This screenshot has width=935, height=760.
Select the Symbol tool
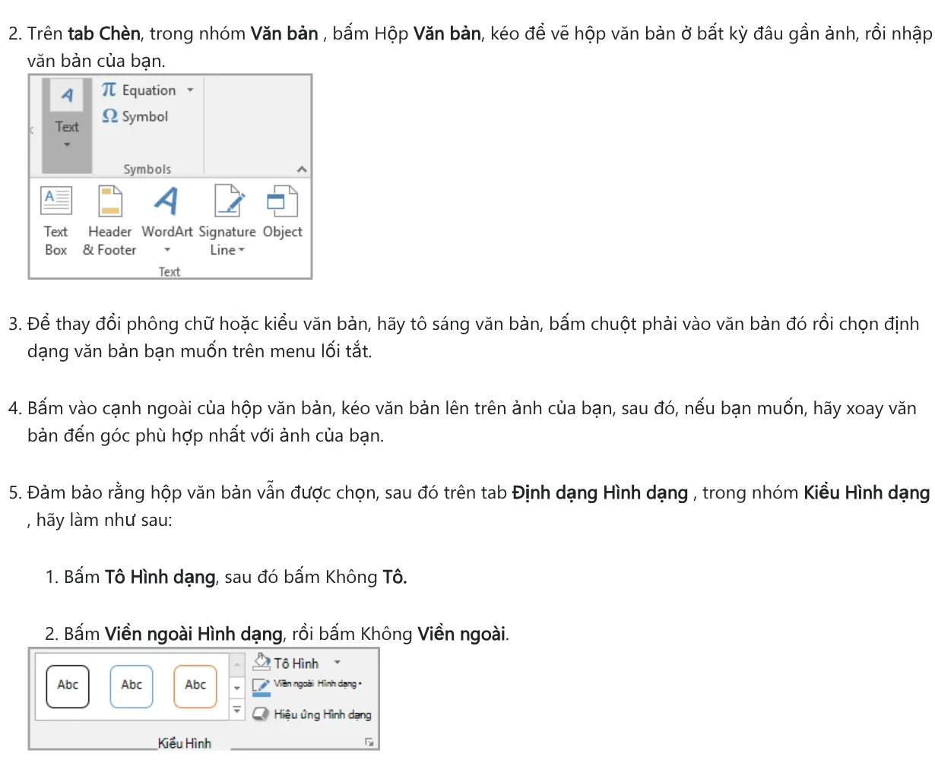(135, 116)
